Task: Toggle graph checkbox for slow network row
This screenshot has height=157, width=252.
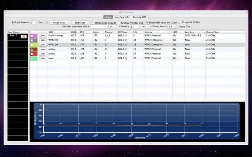Action: [x=32, y=58]
